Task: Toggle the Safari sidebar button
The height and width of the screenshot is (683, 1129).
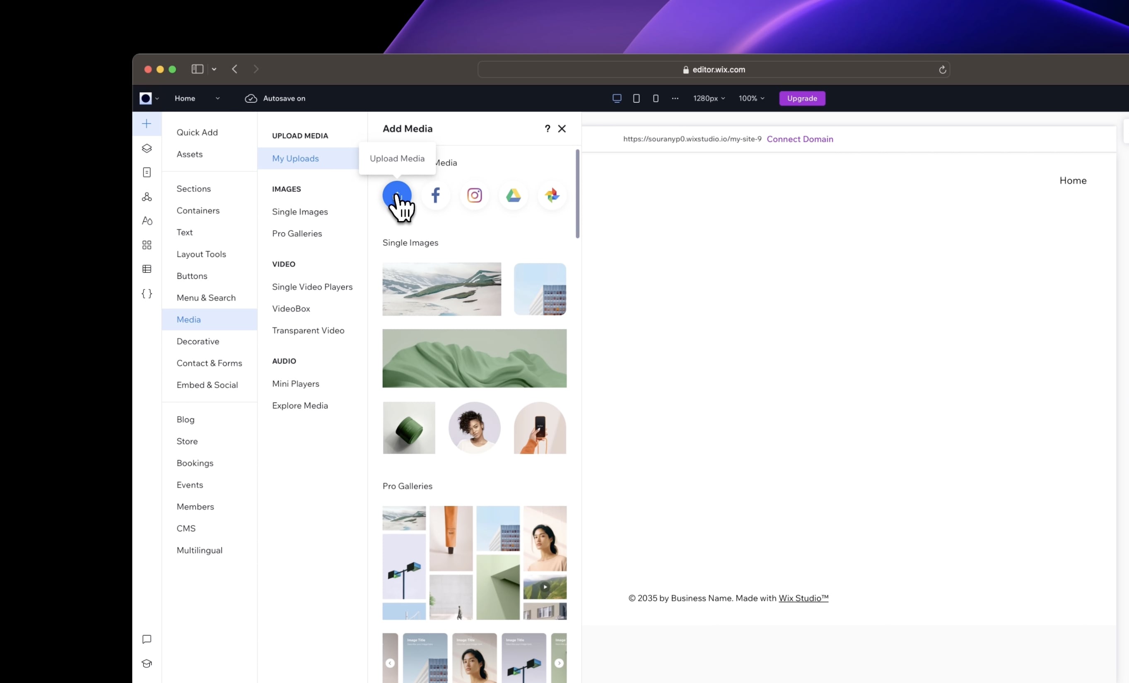Action: (x=198, y=69)
